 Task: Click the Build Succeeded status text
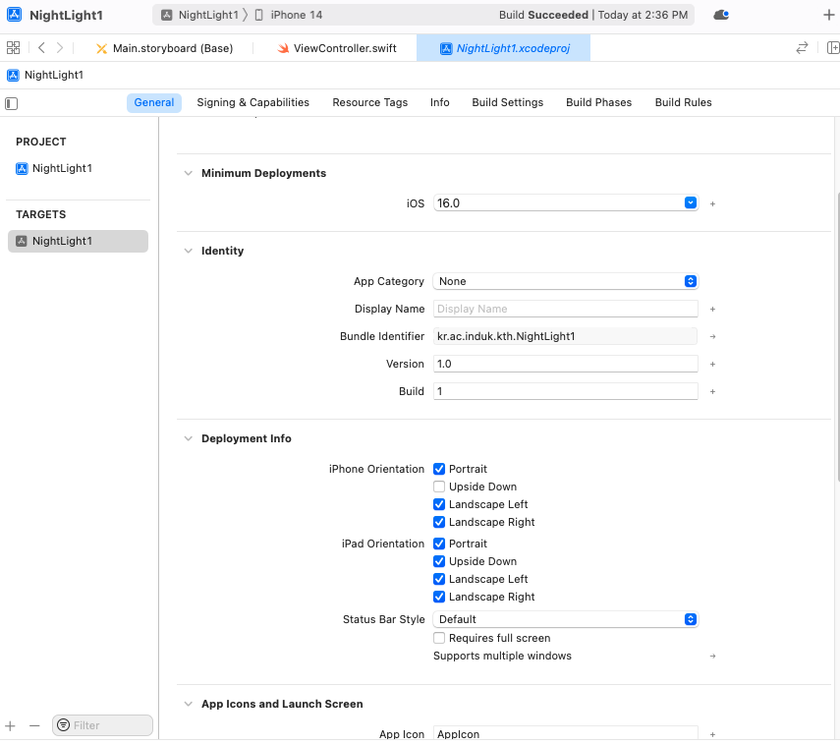[543, 15]
